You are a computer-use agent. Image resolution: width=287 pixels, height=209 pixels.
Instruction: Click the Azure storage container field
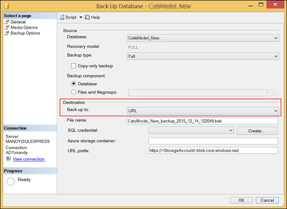coord(213,141)
